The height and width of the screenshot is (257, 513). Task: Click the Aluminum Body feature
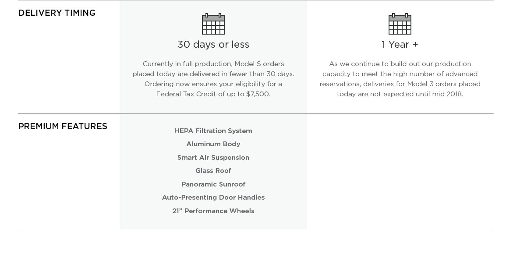(213, 144)
